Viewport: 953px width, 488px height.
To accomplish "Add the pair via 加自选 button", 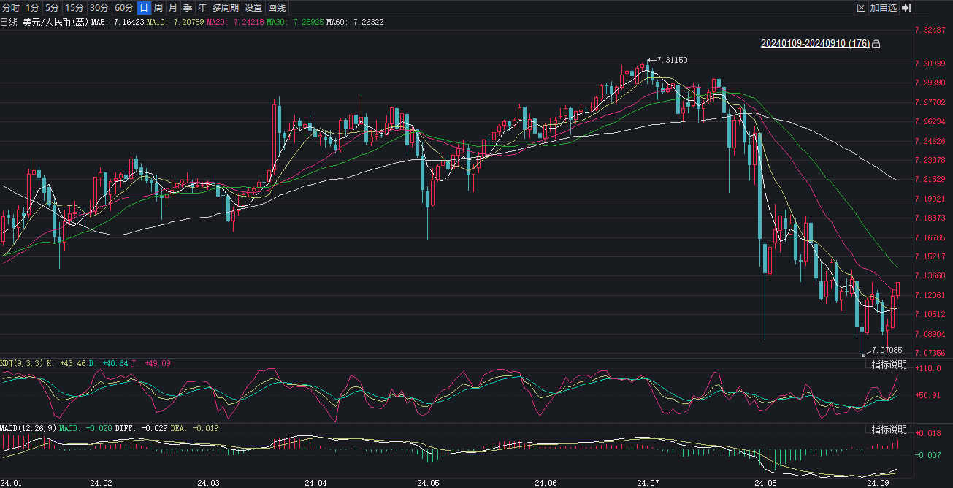I will [883, 8].
